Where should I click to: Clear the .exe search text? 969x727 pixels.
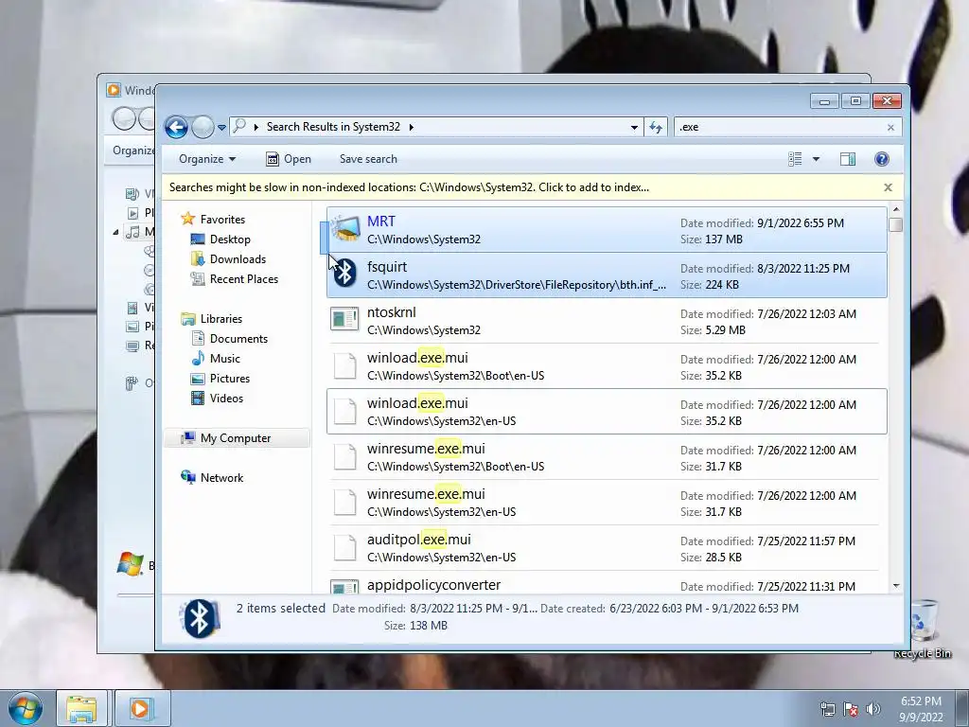[x=890, y=128]
